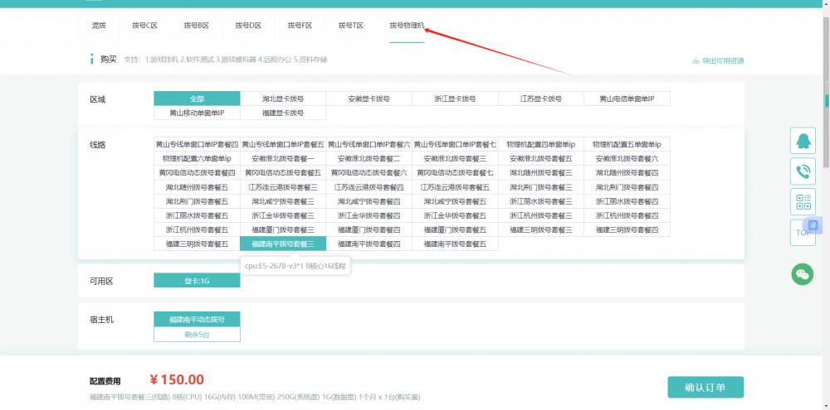Choose line 江苏连云港拨号套餐三
The height and width of the screenshot is (410, 830).
(283, 187)
